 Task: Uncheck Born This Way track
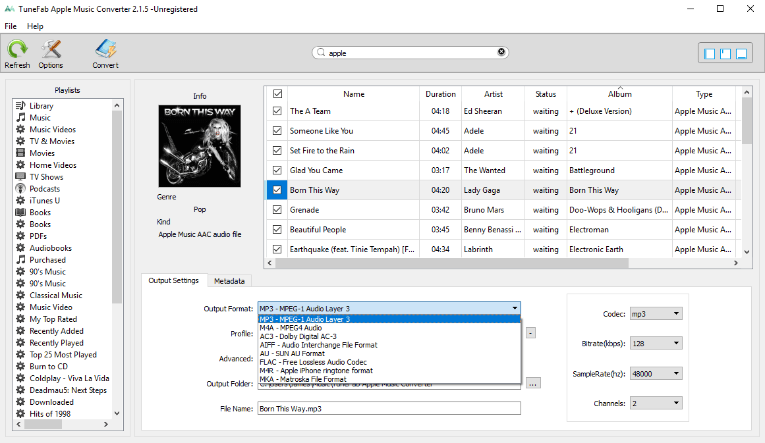tap(277, 190)
